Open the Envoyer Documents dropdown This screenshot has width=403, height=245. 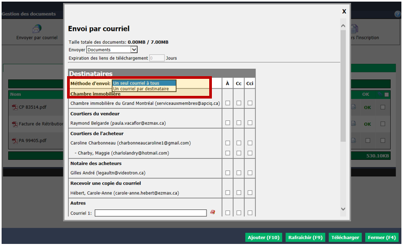coord(112,50)
